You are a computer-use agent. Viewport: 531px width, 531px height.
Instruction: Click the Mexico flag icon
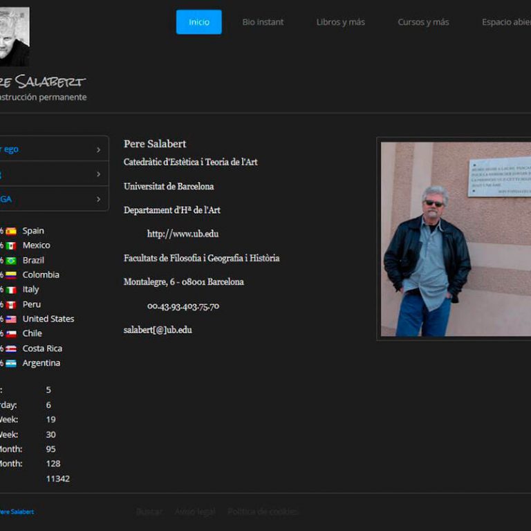click(11, 245)
